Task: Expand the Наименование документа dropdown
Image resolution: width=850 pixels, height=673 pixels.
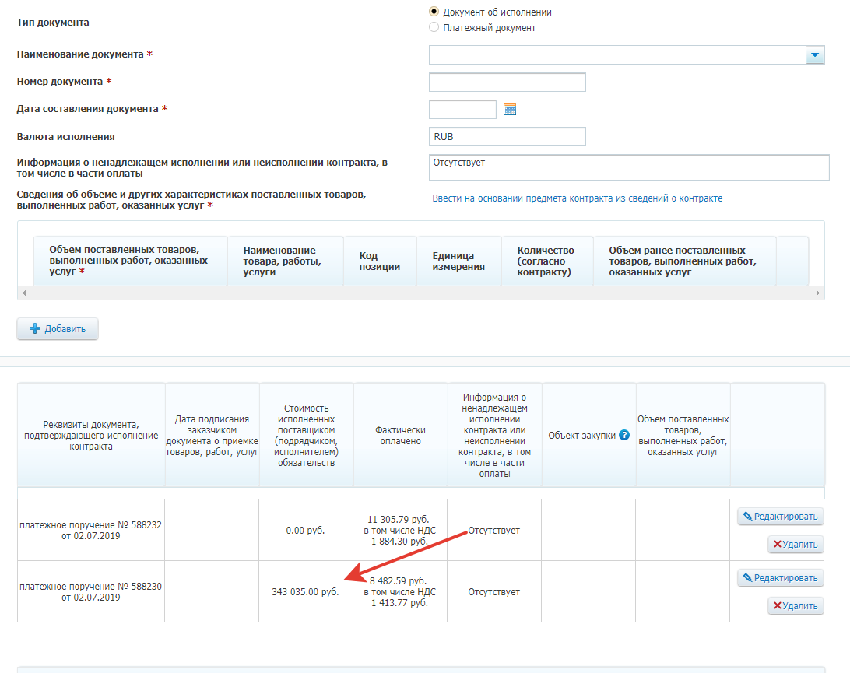Action: pos(815,55)
